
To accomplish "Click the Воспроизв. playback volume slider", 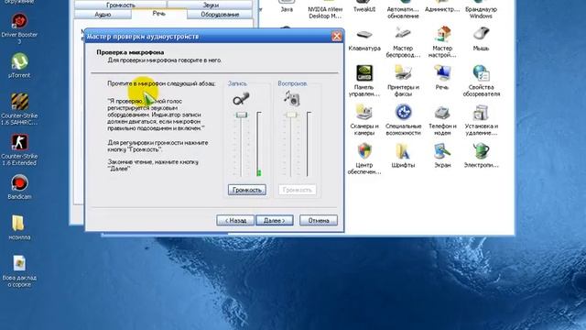I will coord(291,115).
